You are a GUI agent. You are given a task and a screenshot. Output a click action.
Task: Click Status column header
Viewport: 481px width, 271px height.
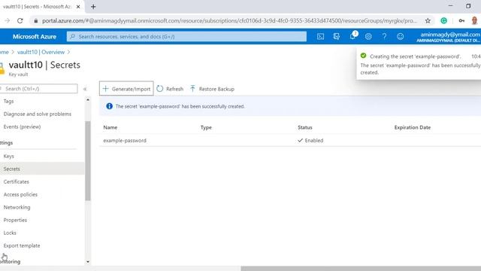pyautogui.click(x=305, y=127)
